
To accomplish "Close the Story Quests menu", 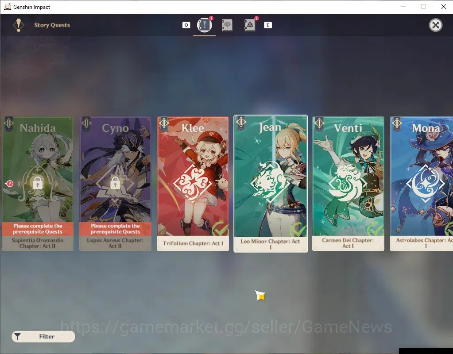I will 435,25.
